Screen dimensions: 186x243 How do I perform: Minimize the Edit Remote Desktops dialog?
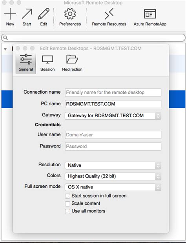coord(25,48)
